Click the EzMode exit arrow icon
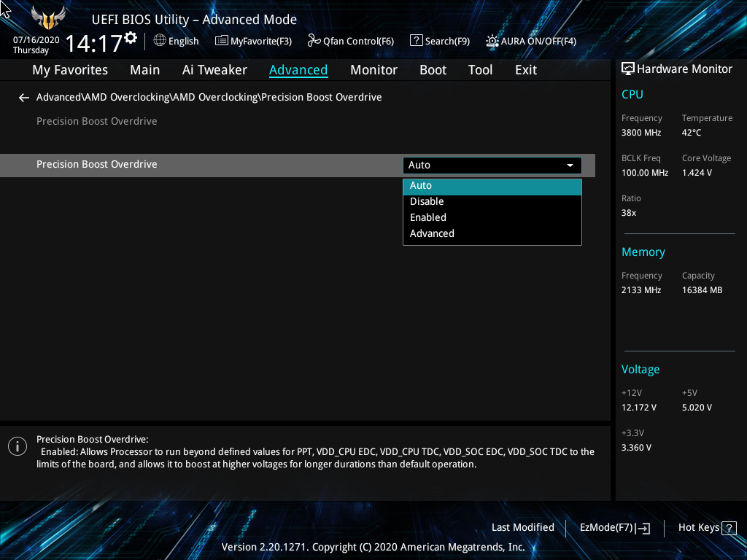This screenshot has width=747, height=560. click(643, 528)
